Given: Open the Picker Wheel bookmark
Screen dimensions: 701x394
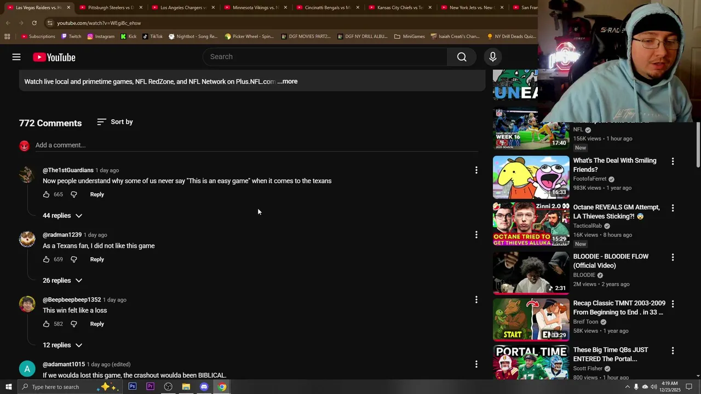Looking at the screenshot, I should pyautogui.click(x=249, y=37).
